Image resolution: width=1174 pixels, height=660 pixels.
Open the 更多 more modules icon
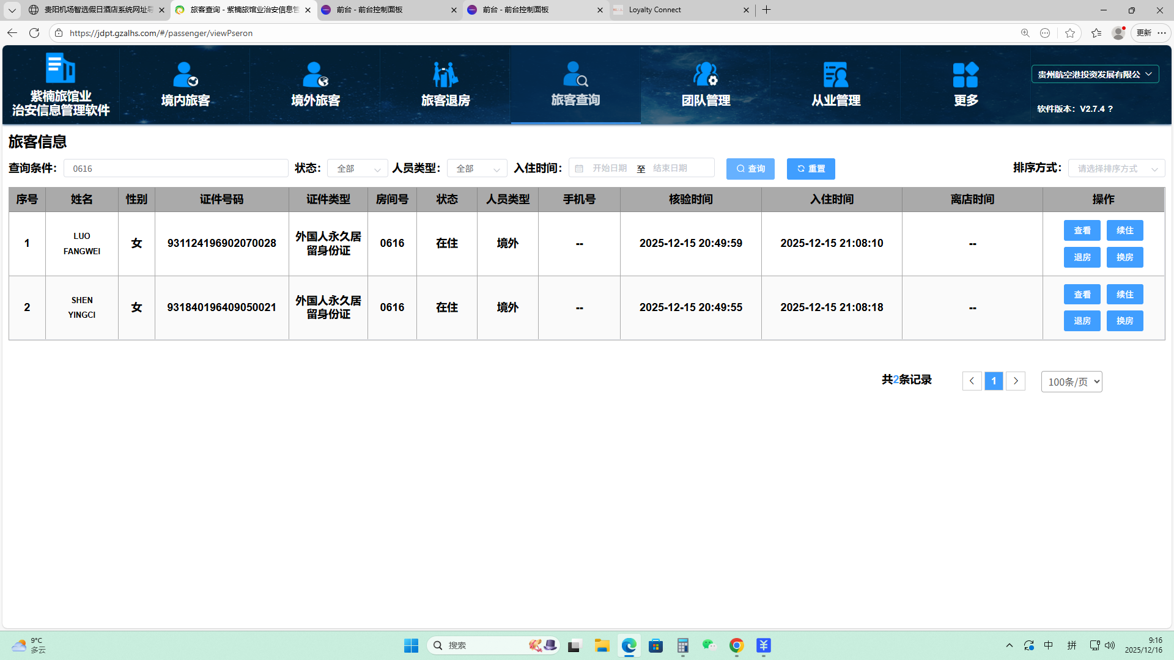(x=965, y=75)
